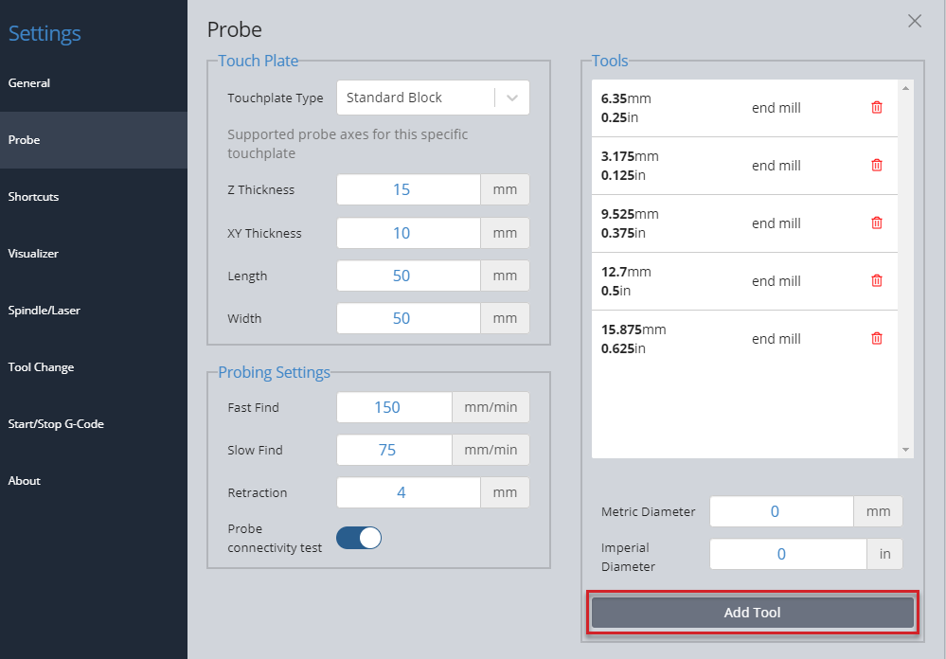This screenshot has width=946, height=659.
Task: Toggle the Probe connectivity test switch
Action: [359, 538]
